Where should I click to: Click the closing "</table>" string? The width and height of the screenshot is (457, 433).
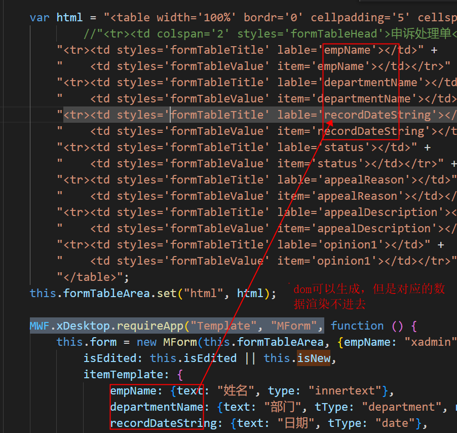(x=90, y=277)
